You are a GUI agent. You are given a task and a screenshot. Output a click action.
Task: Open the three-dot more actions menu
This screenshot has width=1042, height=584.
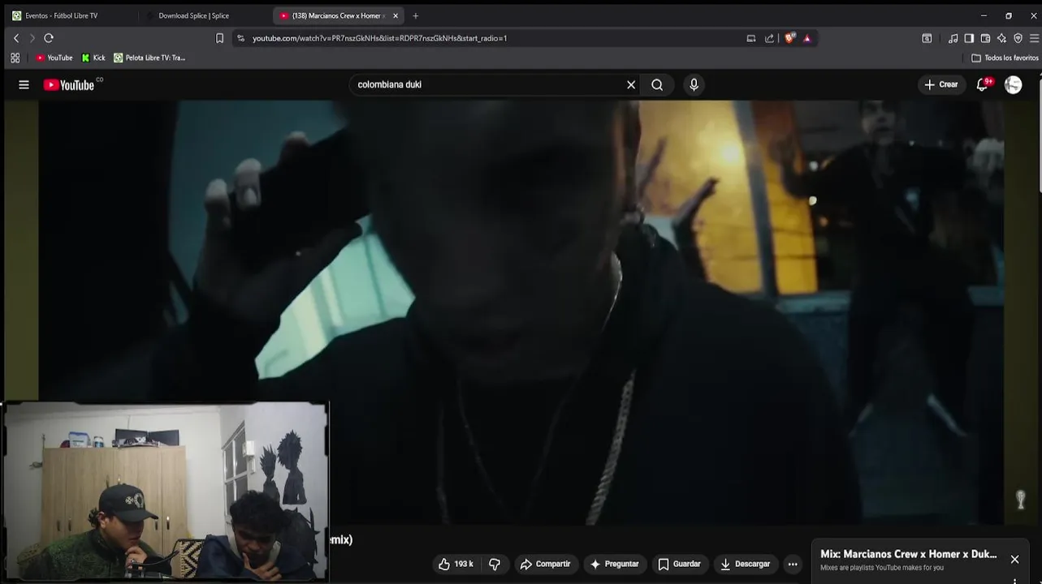point(793,564)
